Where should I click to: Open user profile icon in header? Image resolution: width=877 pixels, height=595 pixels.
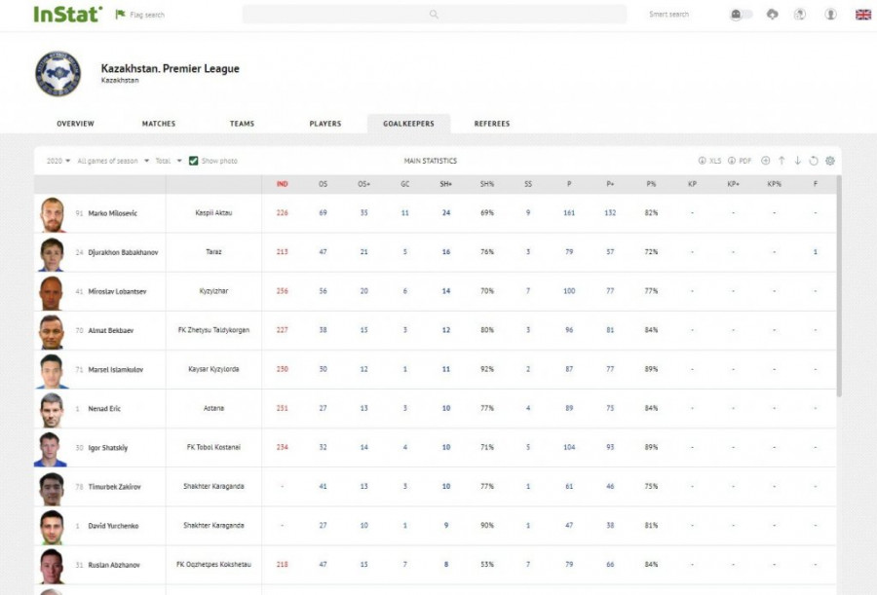[831, 15]
